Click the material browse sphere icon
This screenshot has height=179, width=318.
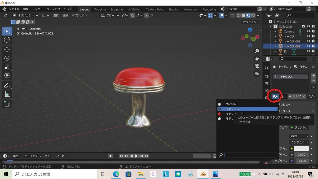point(275,97)
